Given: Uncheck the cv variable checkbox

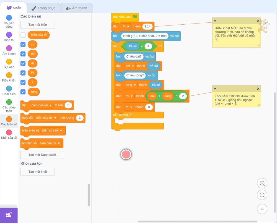Looking at the screenshot, I should tap(23, 45).
